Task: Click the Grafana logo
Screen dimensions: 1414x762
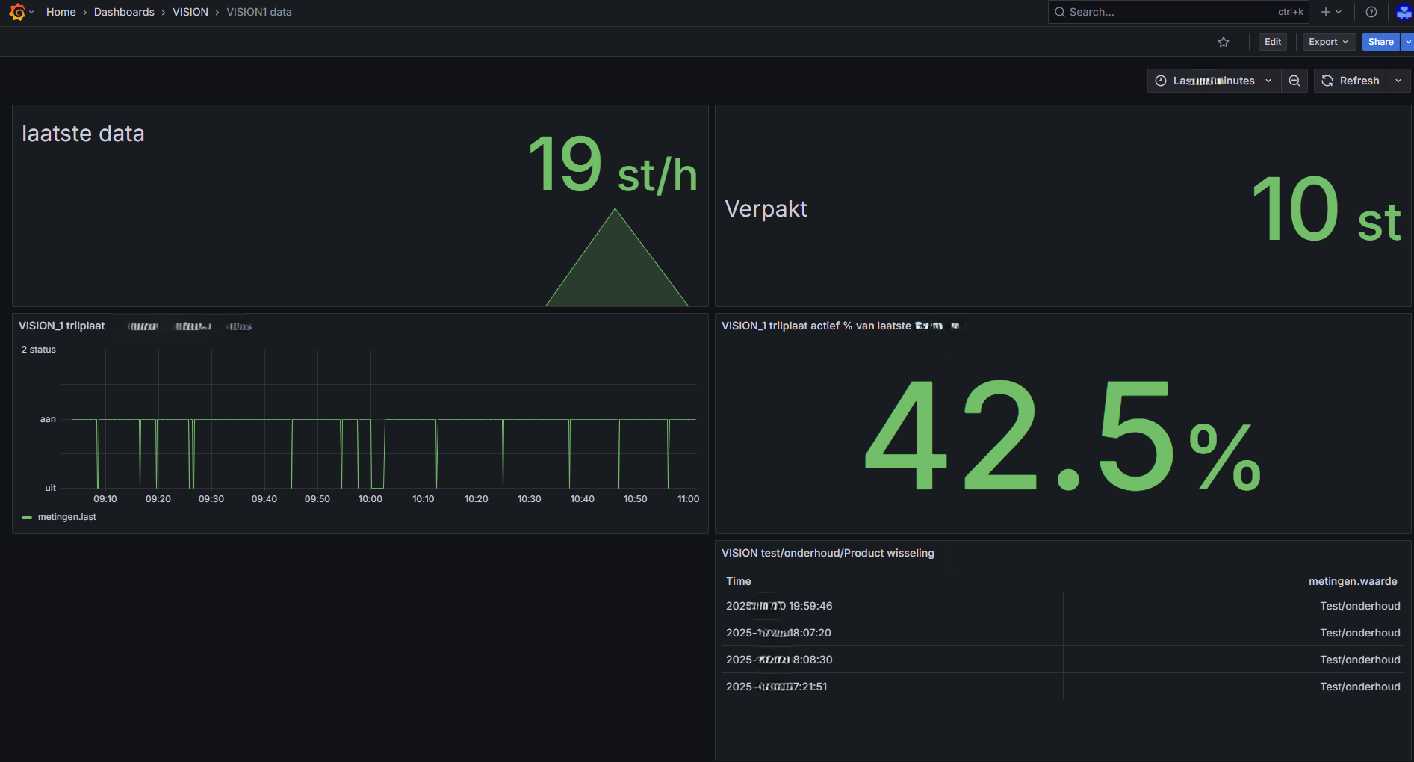Action: click(16, 12)
